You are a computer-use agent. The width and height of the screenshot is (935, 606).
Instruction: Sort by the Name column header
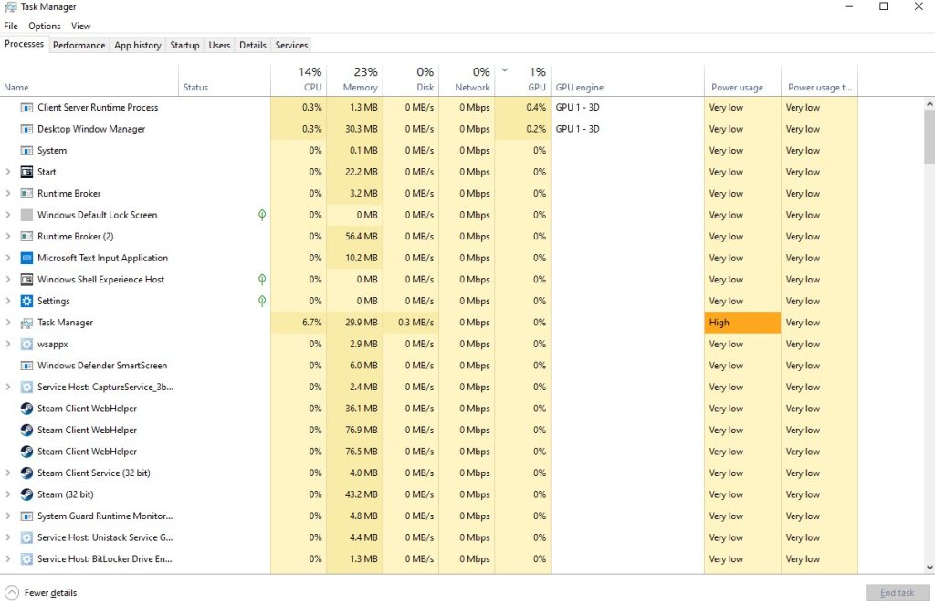tap(89, 80)
